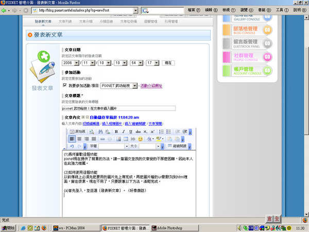Open the Replace tool in editor toolbar

[108, 131]
